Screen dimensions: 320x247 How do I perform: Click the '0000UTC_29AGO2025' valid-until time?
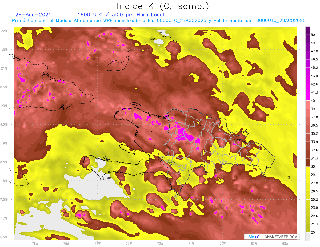281,21
